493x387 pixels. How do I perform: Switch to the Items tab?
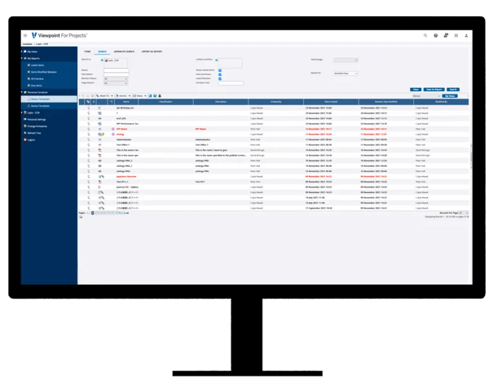click(87, 51)
